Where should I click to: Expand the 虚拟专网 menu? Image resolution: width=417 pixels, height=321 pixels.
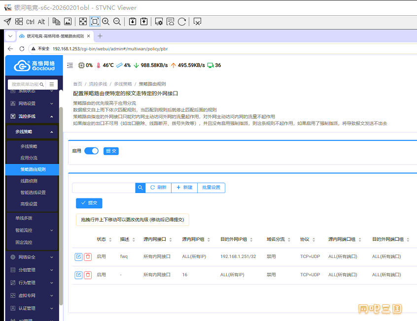coord(32,295)
